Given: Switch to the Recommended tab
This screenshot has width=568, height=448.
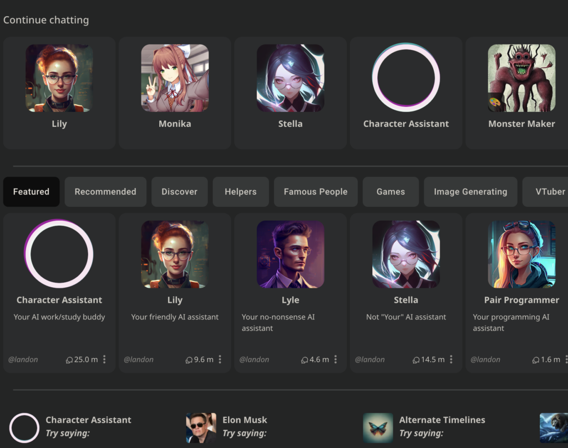Looking at the screenshot, I should [x=105, y=192].
